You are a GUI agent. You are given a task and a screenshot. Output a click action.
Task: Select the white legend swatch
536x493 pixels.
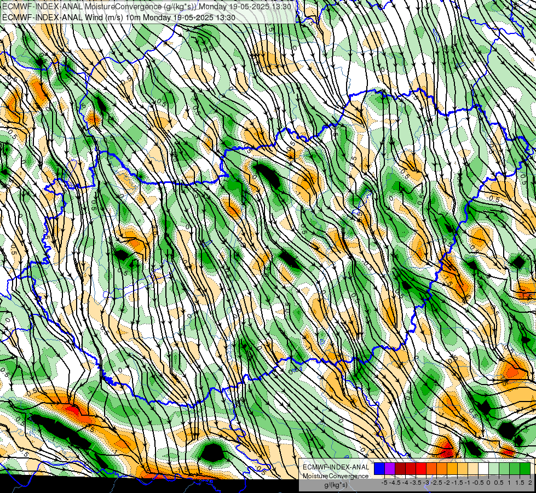pyautogui.click(x=483, y=469)
